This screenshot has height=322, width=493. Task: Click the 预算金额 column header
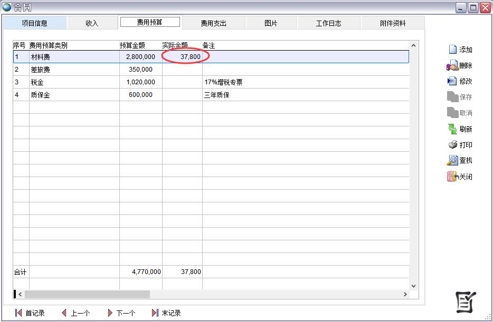[132, 46]
